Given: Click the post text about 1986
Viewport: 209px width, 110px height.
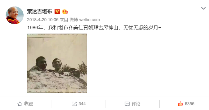Looking at the screenshot, I should point(94,28).
